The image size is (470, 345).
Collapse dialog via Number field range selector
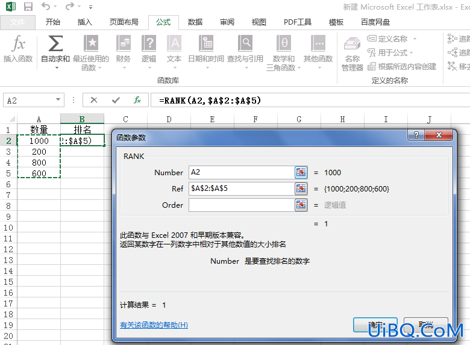(301, 172)
